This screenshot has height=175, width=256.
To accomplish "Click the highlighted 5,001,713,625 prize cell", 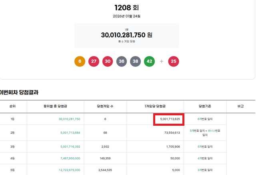I will point(169,119).
